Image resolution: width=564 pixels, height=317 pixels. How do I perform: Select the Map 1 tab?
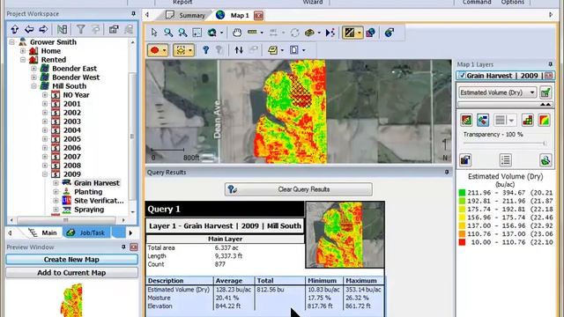(234, 15)
